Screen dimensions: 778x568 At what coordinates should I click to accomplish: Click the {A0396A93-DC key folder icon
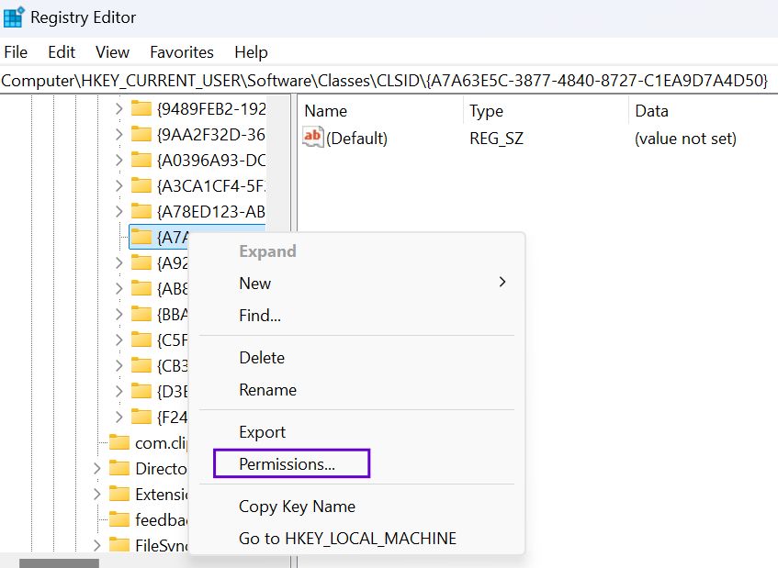click(141, 161)
